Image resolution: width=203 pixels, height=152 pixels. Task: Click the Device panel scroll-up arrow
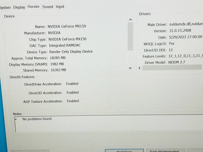coord(130,20)
